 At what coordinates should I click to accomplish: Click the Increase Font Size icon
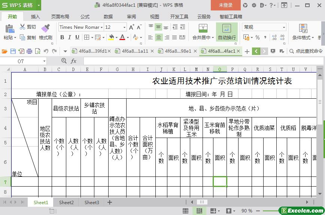[131, 27]
